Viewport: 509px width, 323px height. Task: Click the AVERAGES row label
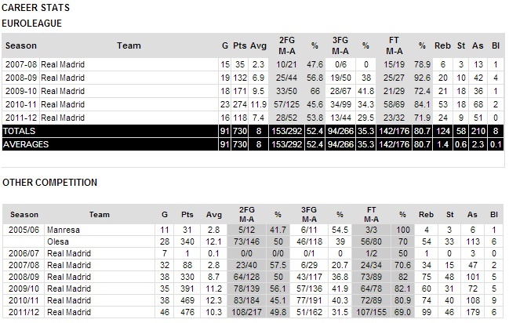click(x=25, y=145)
